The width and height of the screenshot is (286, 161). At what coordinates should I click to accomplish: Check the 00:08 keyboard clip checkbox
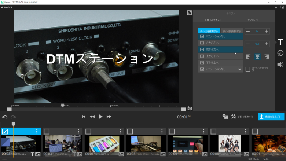click(x=130, y=131)
